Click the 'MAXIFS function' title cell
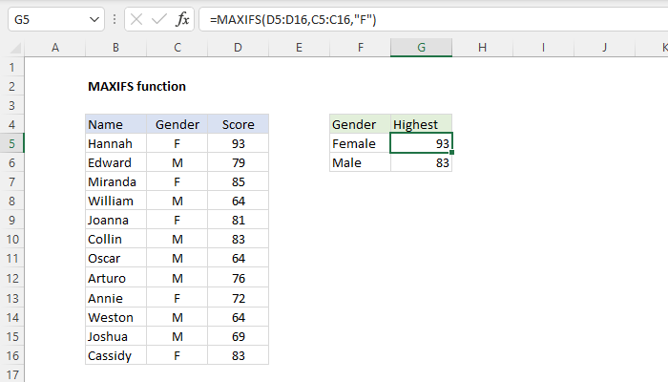 pyautogui.click(x=136, y=86)
